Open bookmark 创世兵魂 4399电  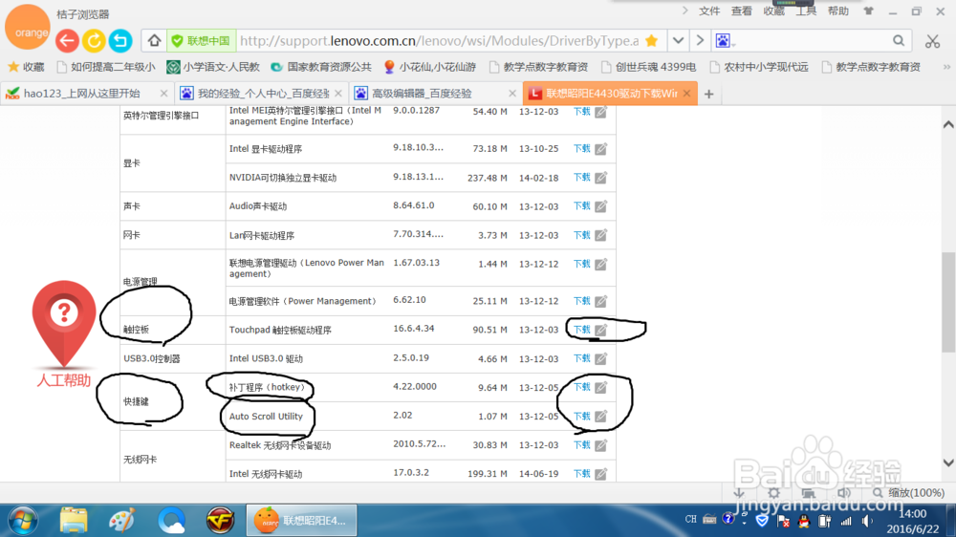tap(649, 67)
